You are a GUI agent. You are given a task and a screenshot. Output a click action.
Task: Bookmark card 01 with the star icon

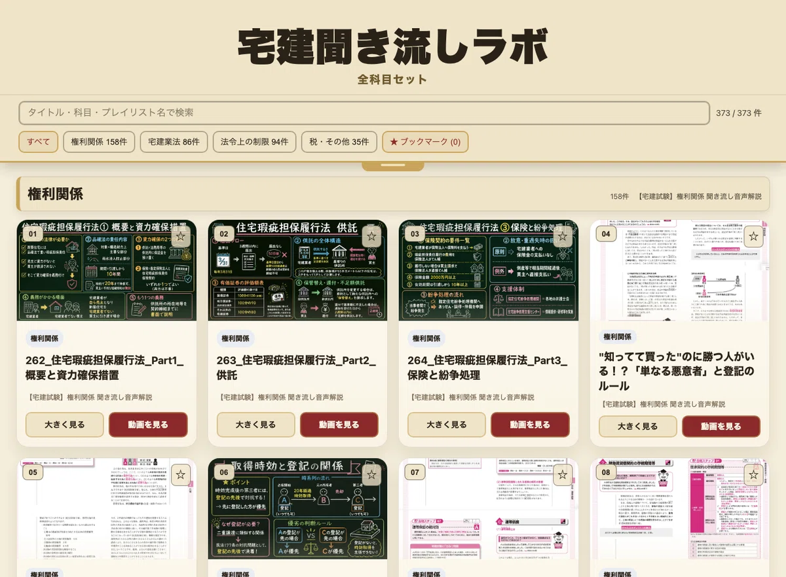pos(180,236)
